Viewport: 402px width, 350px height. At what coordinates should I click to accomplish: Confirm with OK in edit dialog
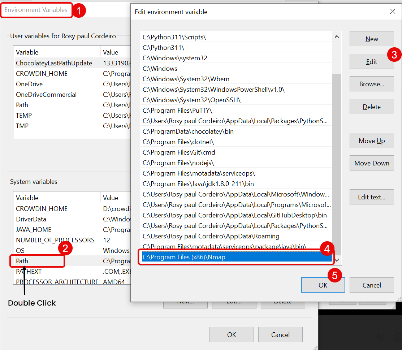click(323, 285)
